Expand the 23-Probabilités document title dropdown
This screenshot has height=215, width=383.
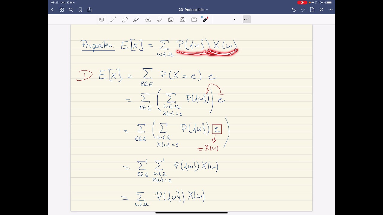[x=193, y=10]
